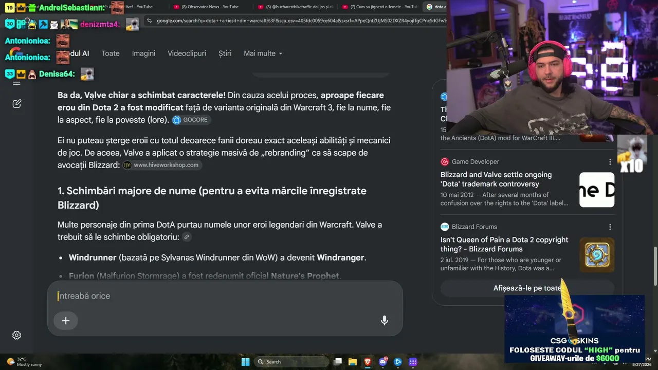Switch to the 'Imagini' results tab

[143, 53]
